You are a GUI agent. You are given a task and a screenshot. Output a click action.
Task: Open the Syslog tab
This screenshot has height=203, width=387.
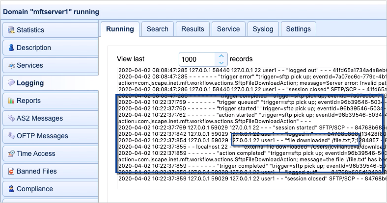point(263,29)
